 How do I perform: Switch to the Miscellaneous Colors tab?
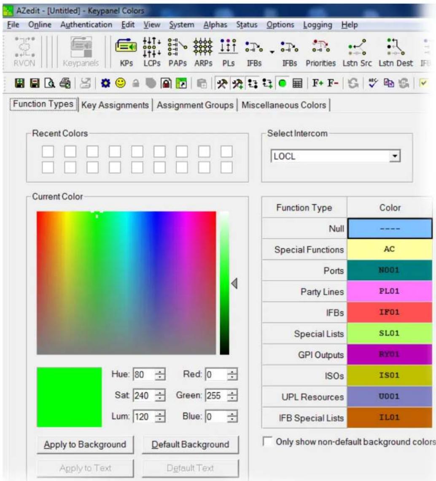point(284,105)
